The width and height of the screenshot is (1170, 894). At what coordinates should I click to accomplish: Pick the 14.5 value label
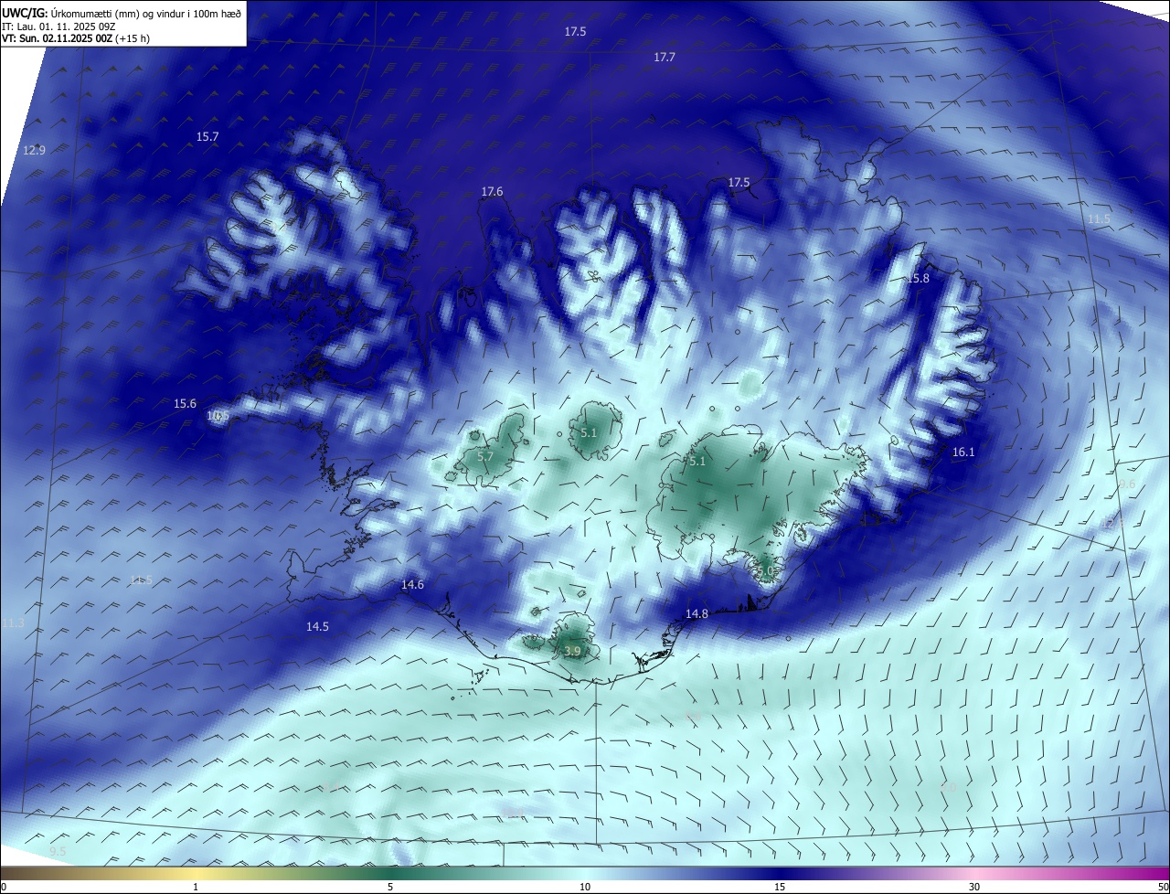coord(317,626)
